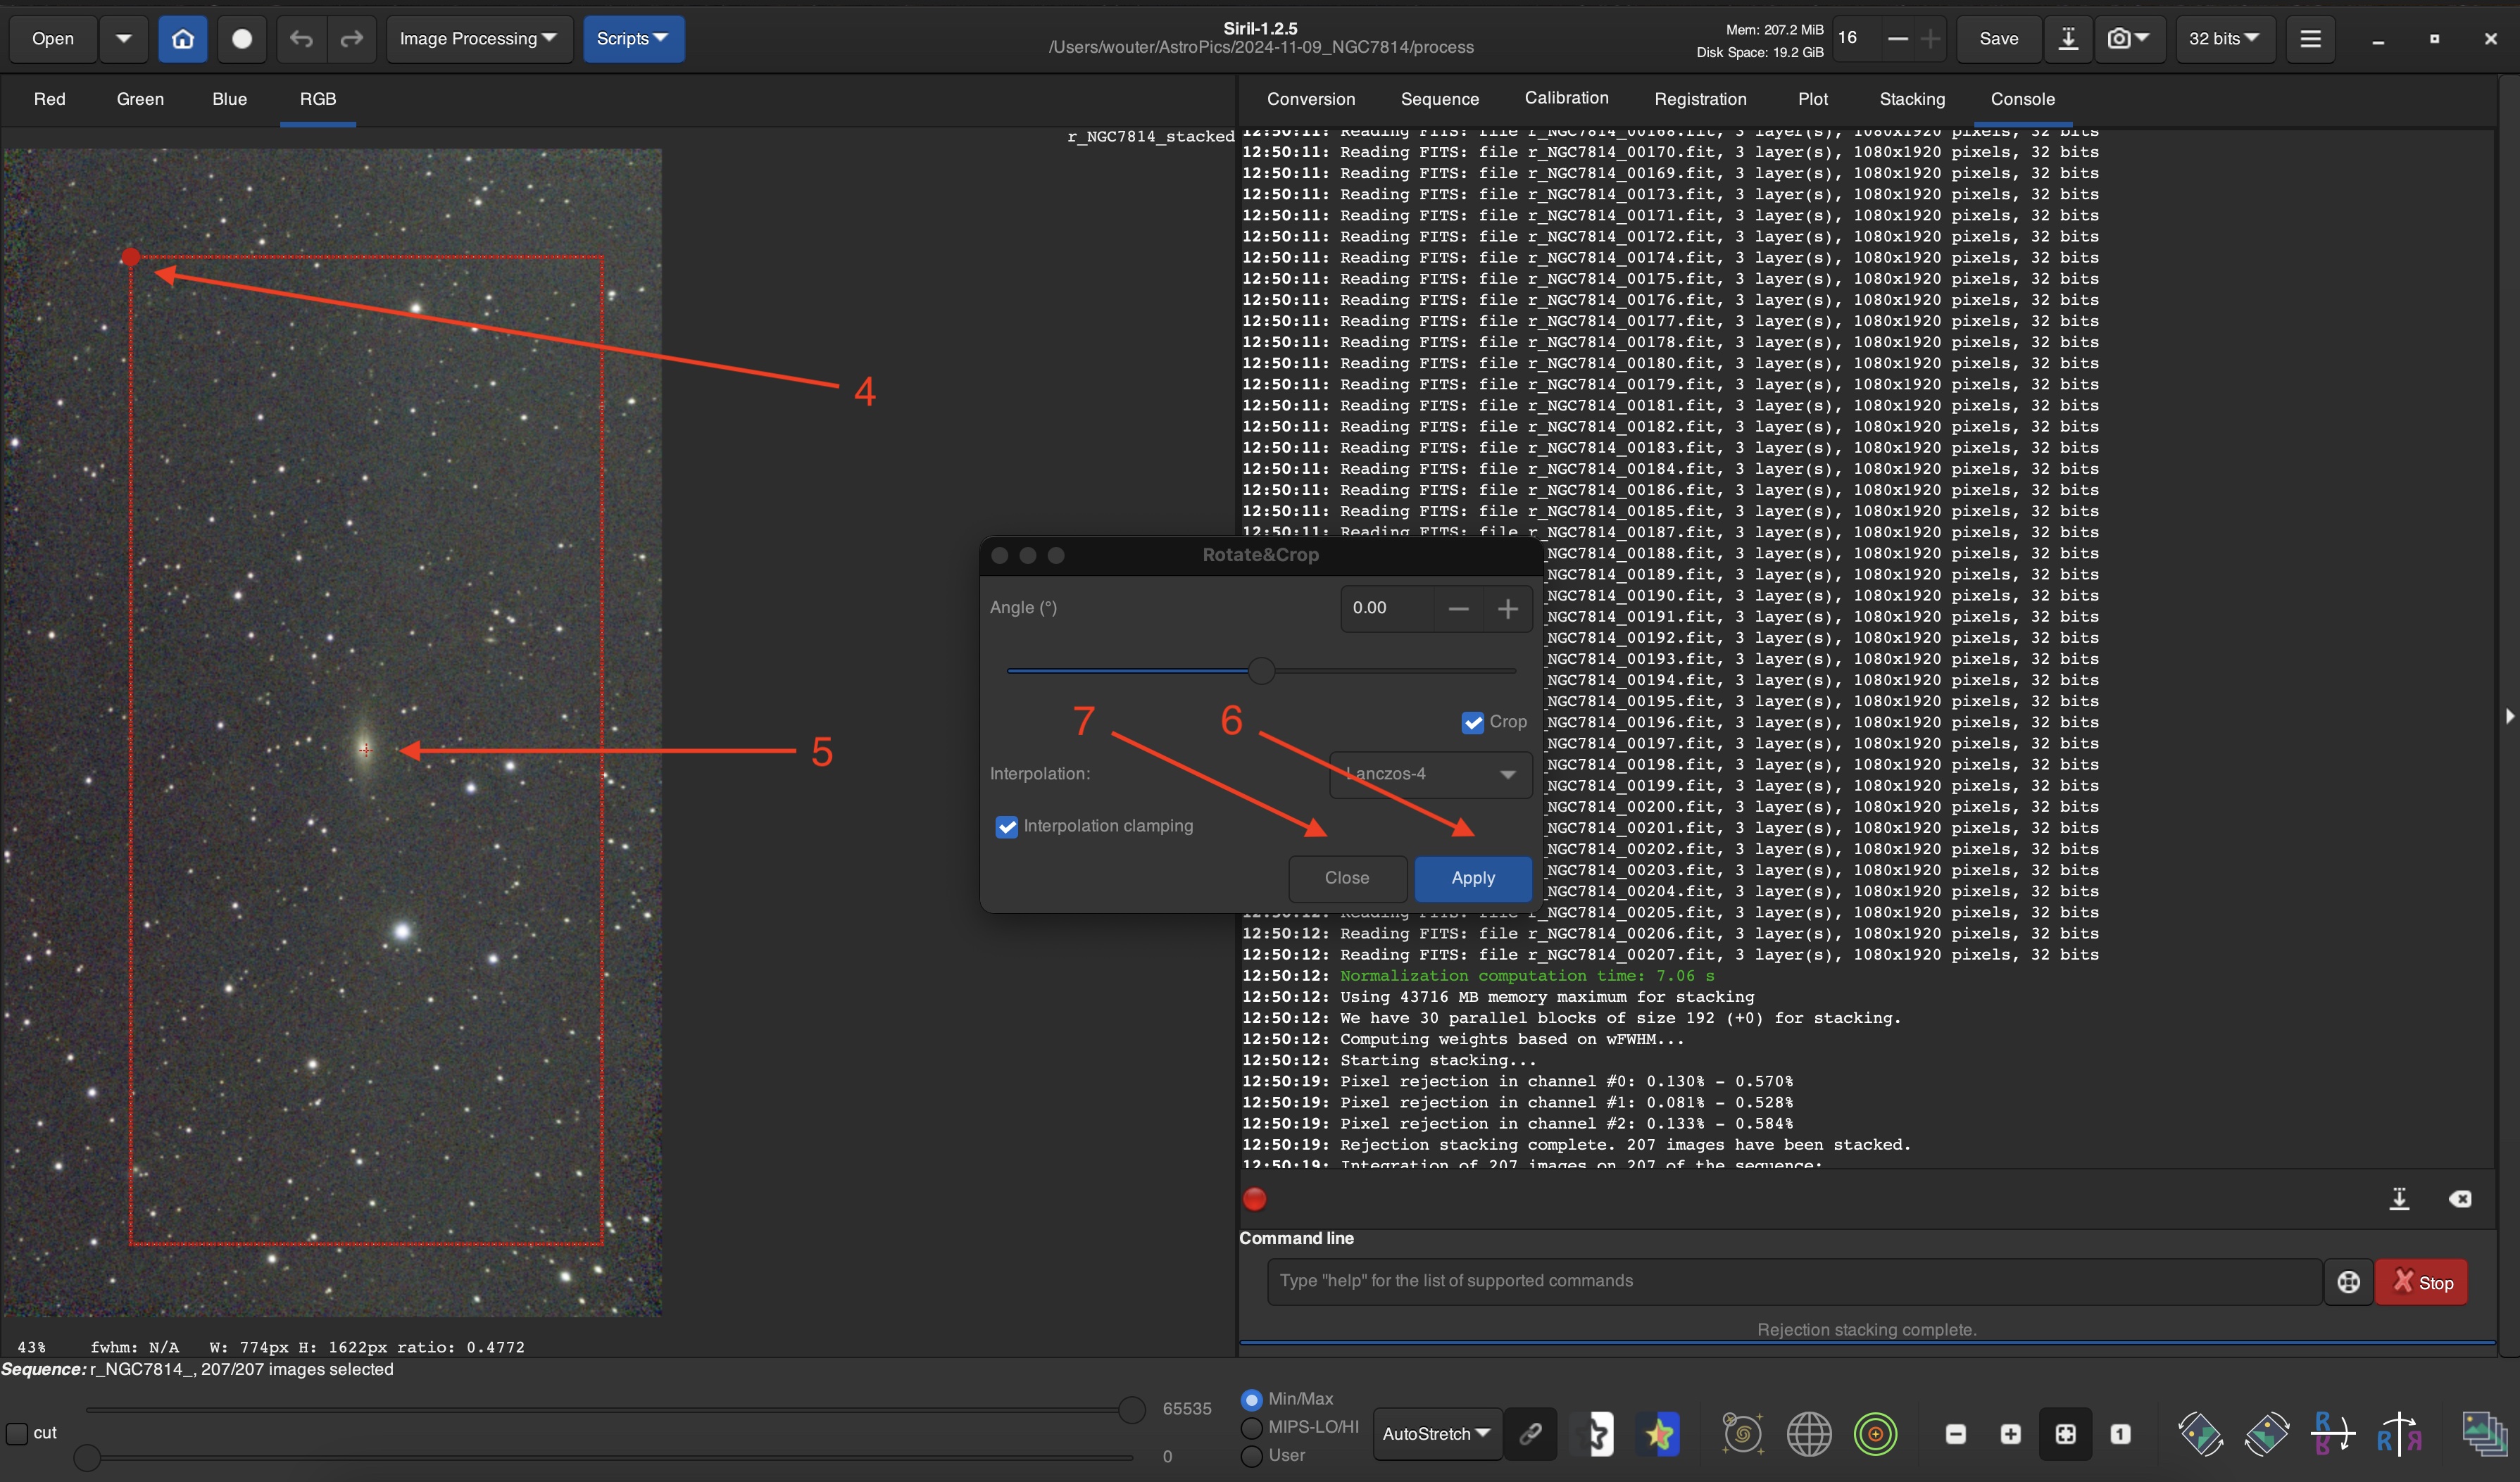
Task: Expand the Lanczos-4 interpolation dropdown
Action: [1430, 774]
